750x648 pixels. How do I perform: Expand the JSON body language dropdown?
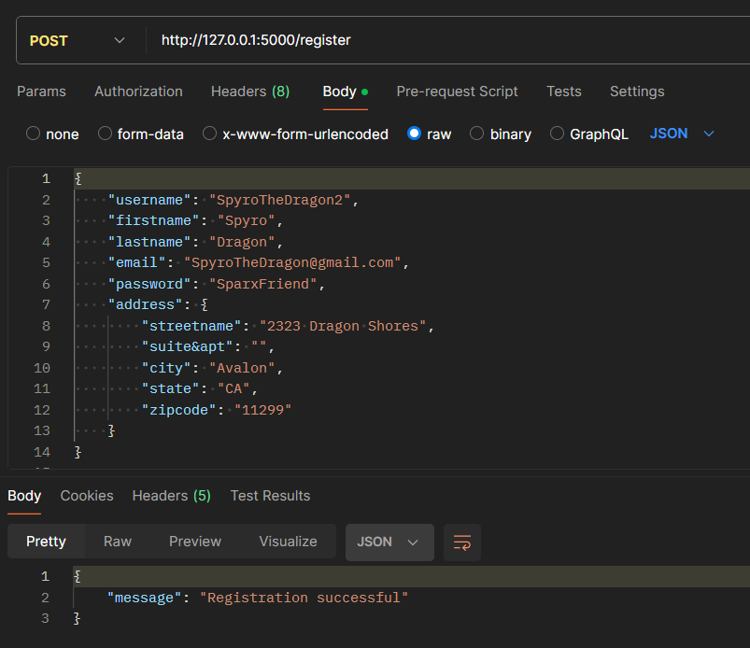[682, 134]
